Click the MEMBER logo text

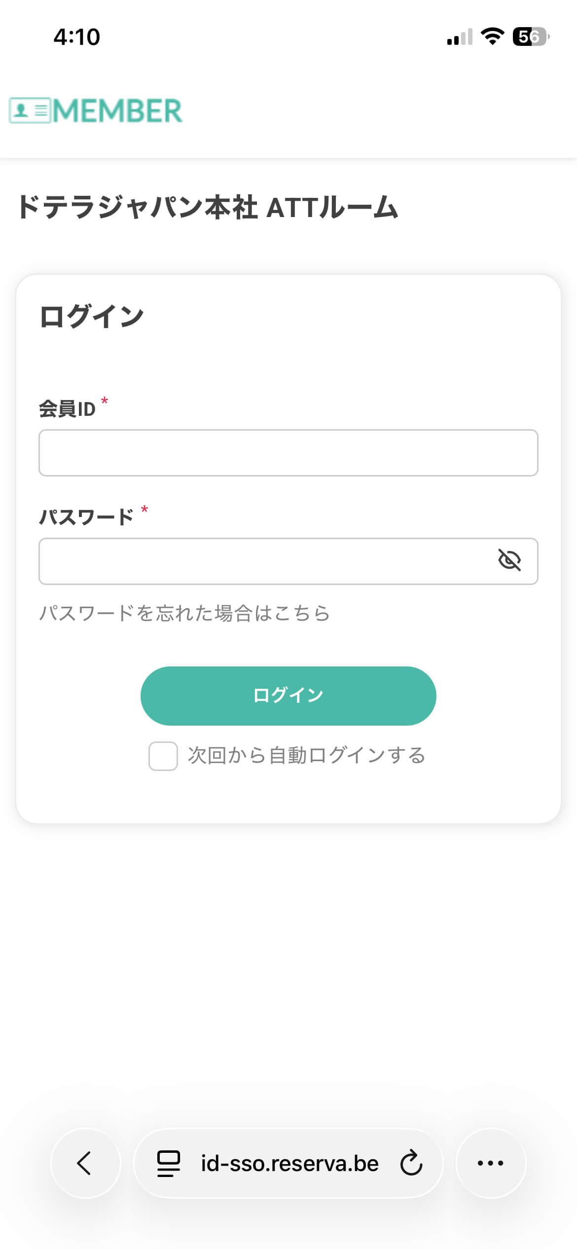[117, 110]
